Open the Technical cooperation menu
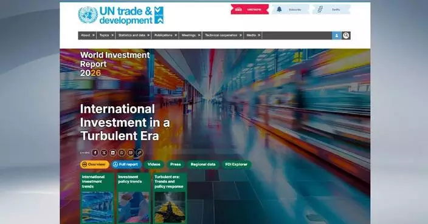The image size is (428, 224). click(221, 35)
